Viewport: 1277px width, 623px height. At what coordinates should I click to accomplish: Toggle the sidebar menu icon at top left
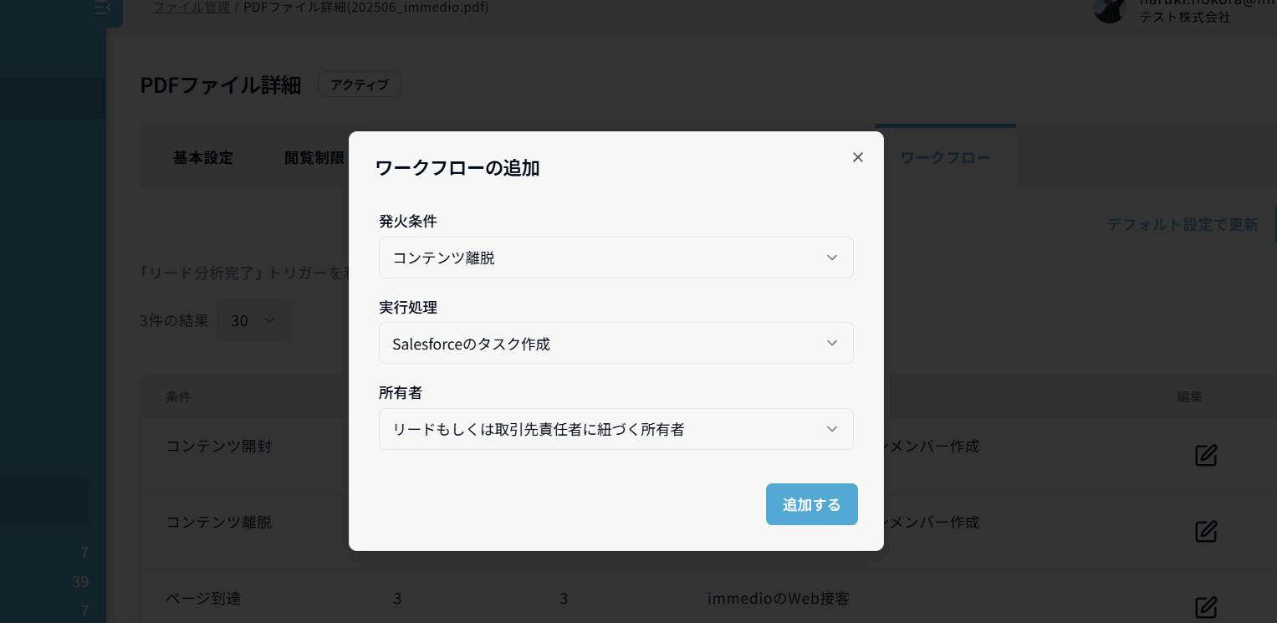pos(102,8)
